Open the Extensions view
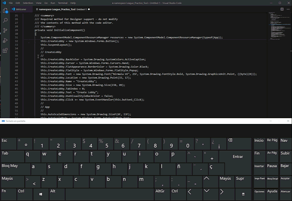 pyautogui.click(x=5, y=51)
